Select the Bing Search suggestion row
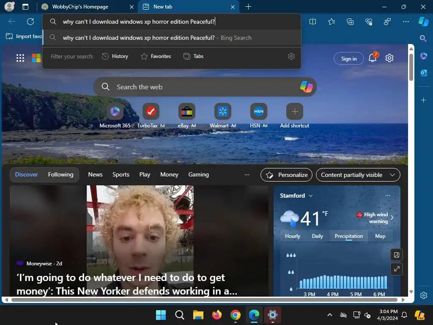 pyautogui.click(x=172, y=38)
